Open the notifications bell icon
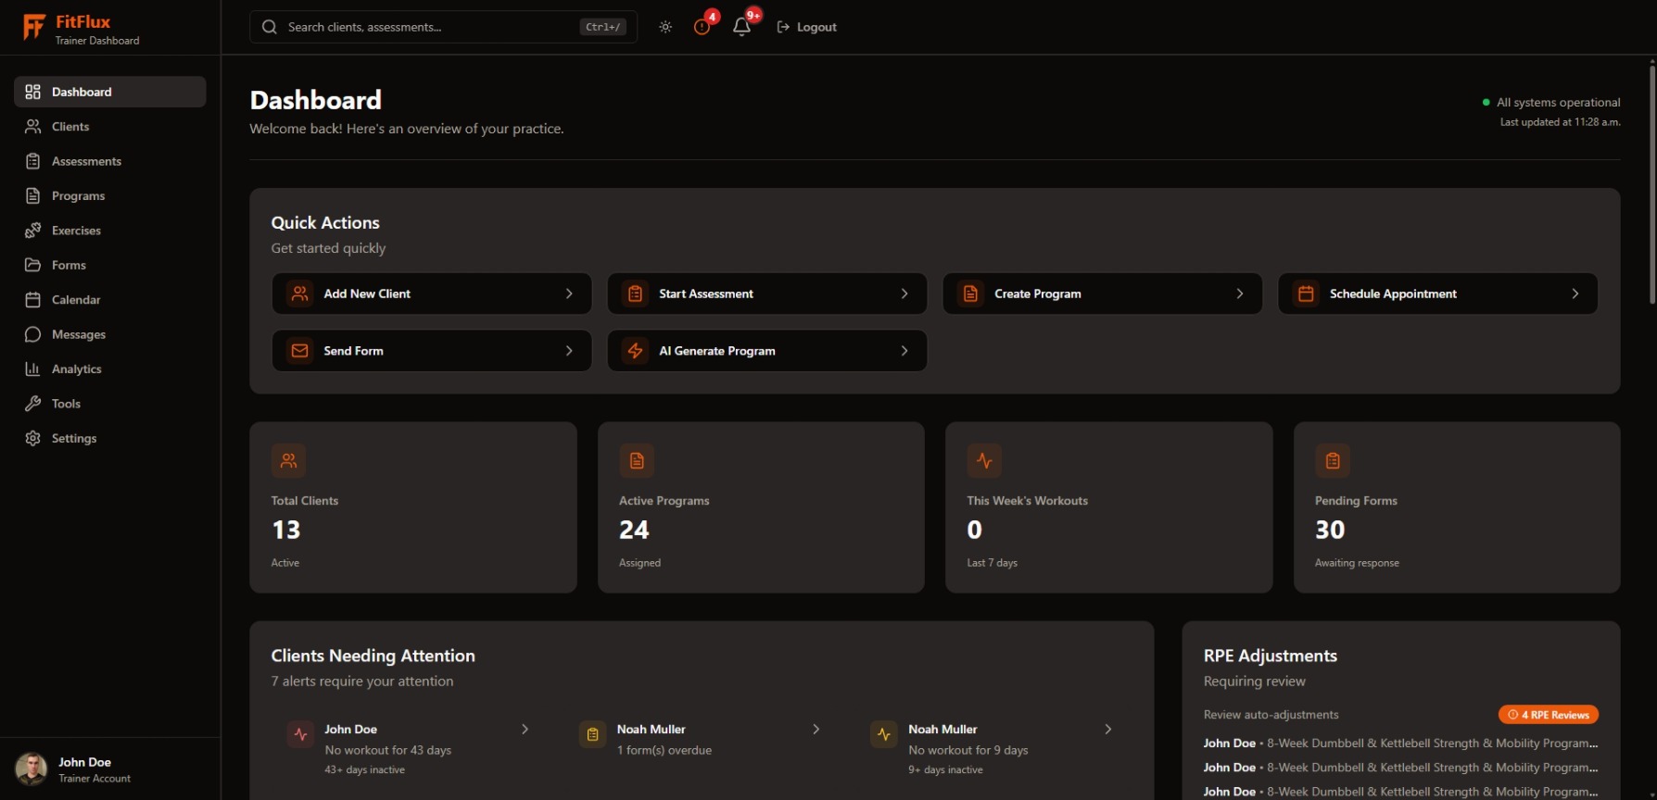 (x=741, y=27)
